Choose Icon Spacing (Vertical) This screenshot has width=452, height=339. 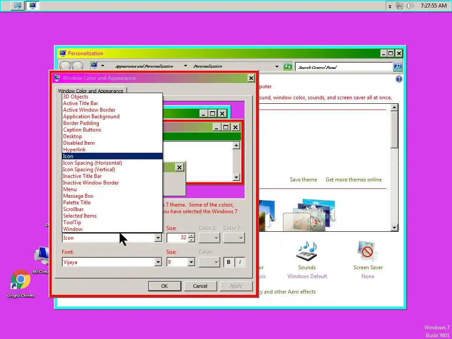[113, 169]
